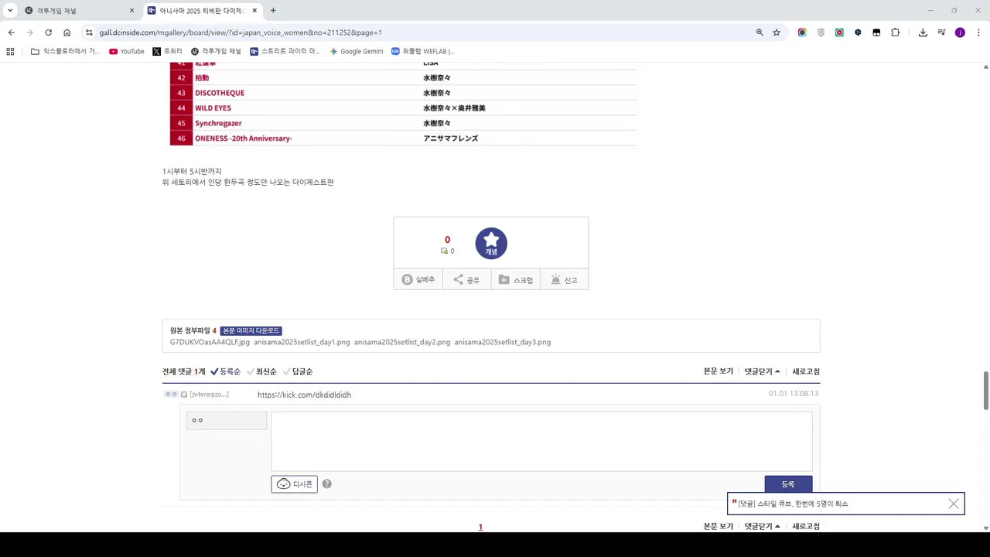Open a new browser tab
Viewport: 990px width, 557px height.
(273, 11)
